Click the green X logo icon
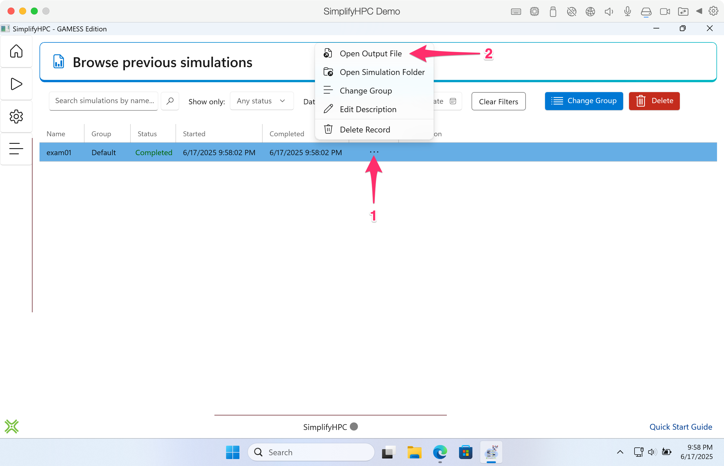This screenshot has height=466, width=724. (x=12, y=426)
